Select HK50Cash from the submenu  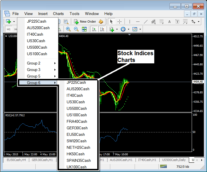[x=78, y=154]
